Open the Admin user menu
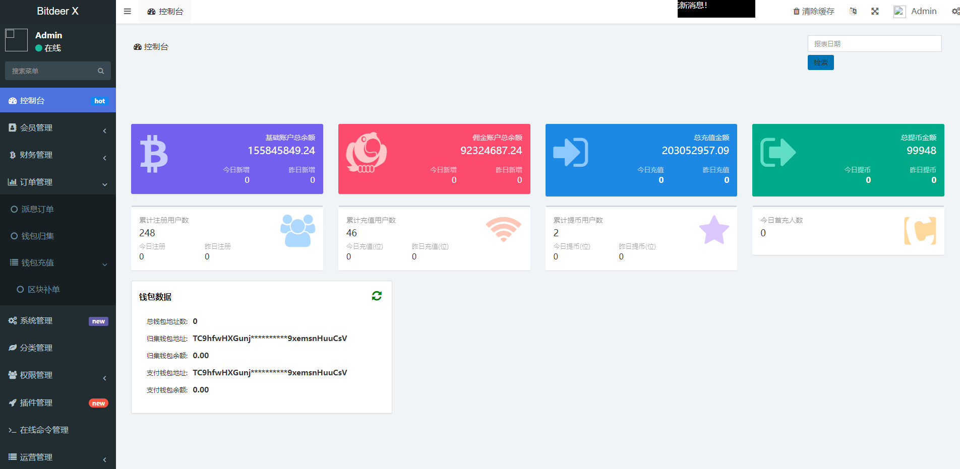The width and height of the screenshot is (960, 469). [x=915, y=11]
